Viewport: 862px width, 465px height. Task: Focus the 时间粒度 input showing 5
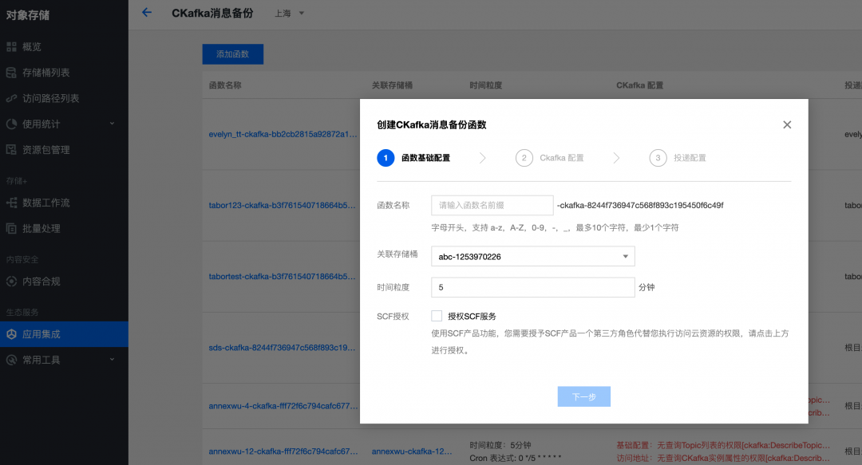click(532, 287)
